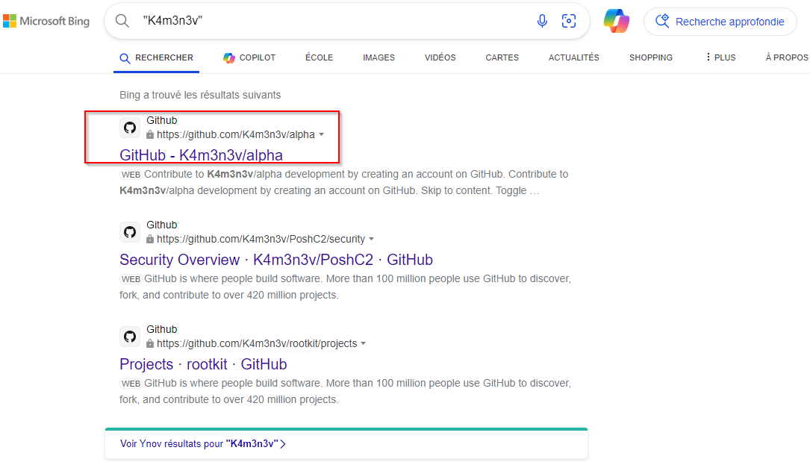Click GitHub favicon of rootkit projects result
Viewport: 810px width, 462px height.
coord(130,337)
